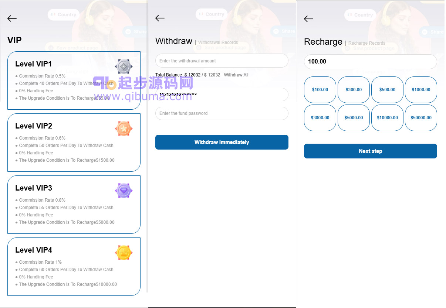446x308 pixels.
Task: Go back from the VIP page
Action: [12, 18]
